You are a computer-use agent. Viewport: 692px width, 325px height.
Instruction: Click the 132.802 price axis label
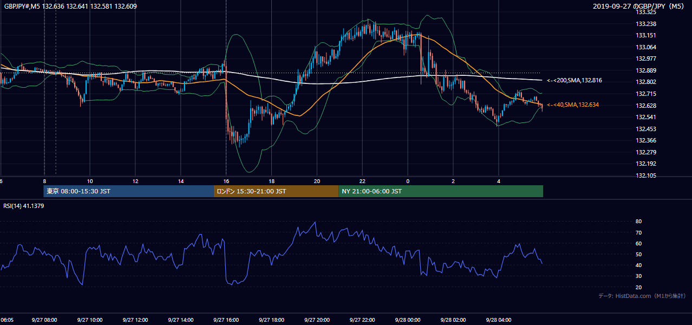pyautogui.click(x=646, y=82)
